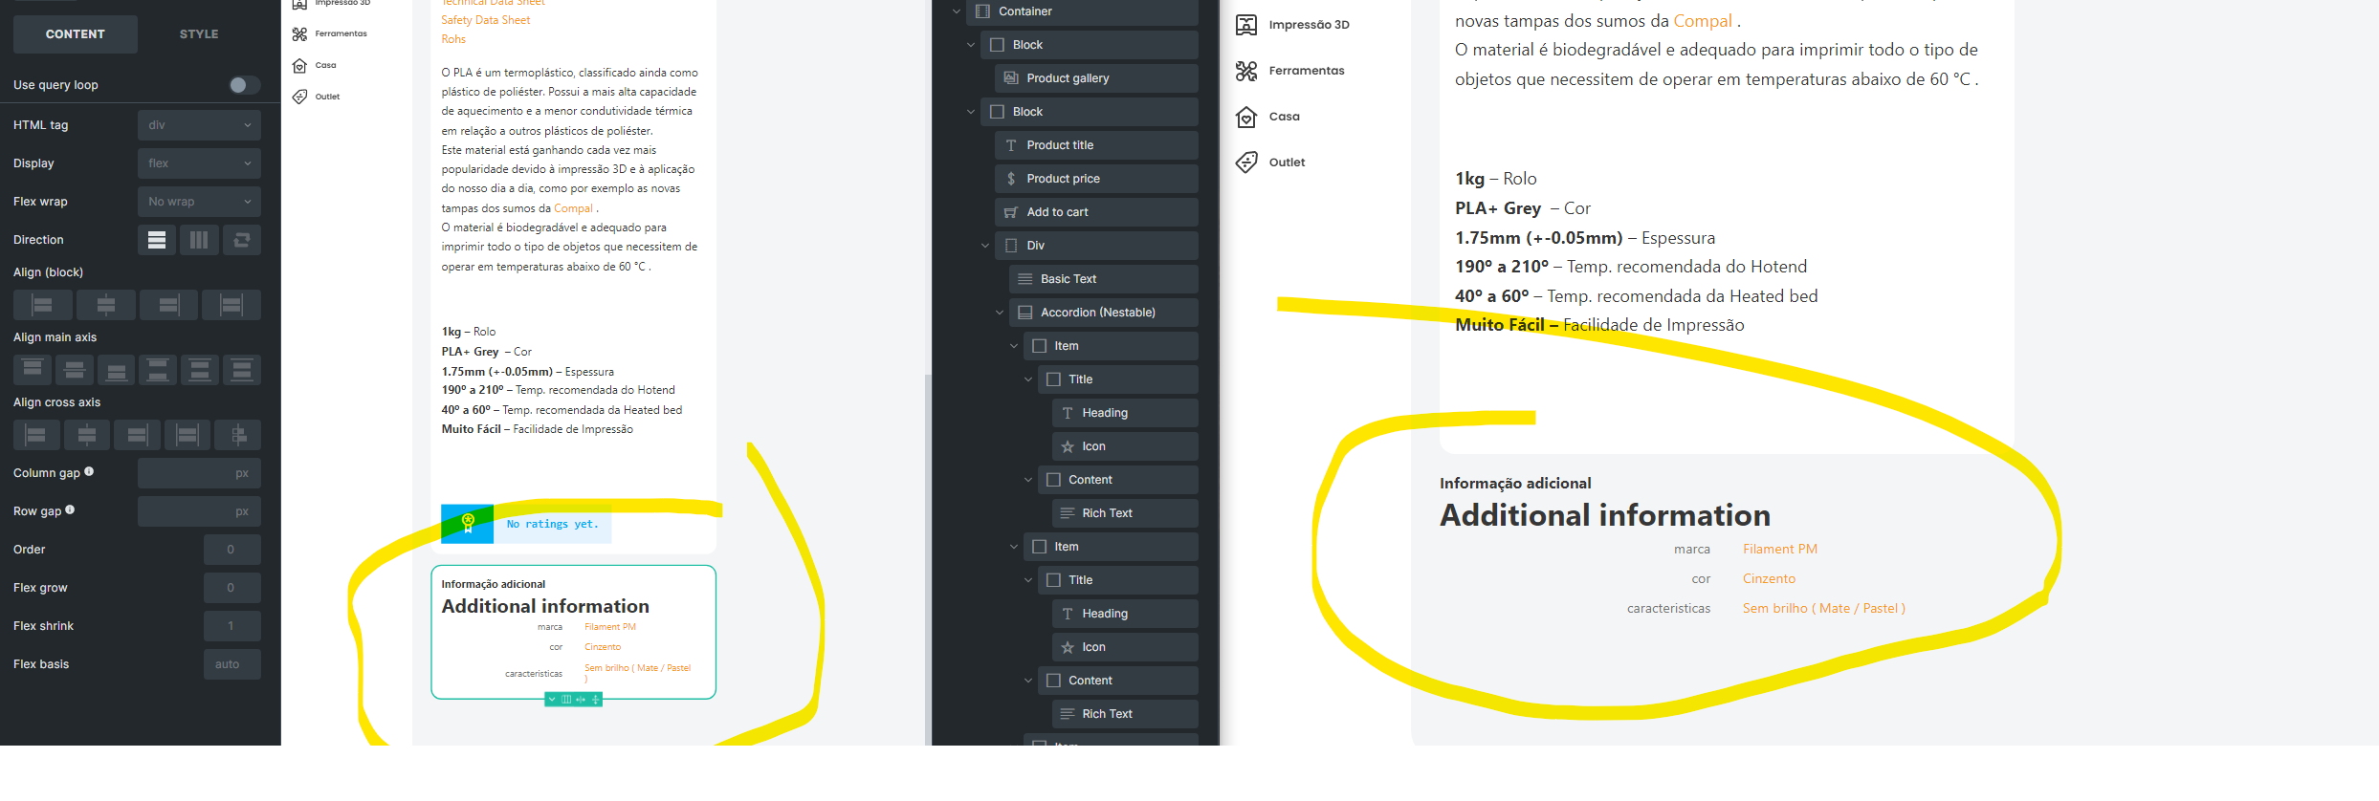Click Filament PM link in large preview
This screenshot has width=2379, height=801.
(1780, 550)
